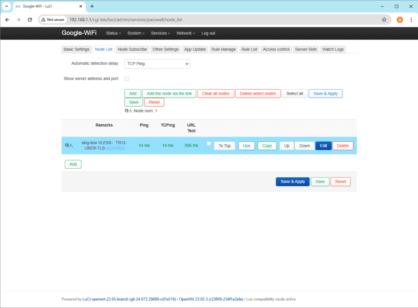
Task: Copy the sing-box VLESS node
Action: pos(267,146)
